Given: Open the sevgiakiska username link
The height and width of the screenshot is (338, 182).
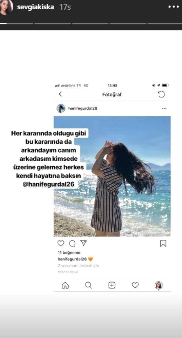Looking at the screenshot, I should [36, 7].
